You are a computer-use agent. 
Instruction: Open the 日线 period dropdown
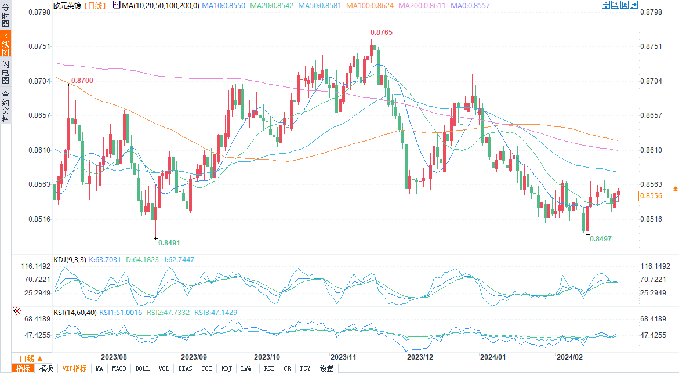pos(35,358)
